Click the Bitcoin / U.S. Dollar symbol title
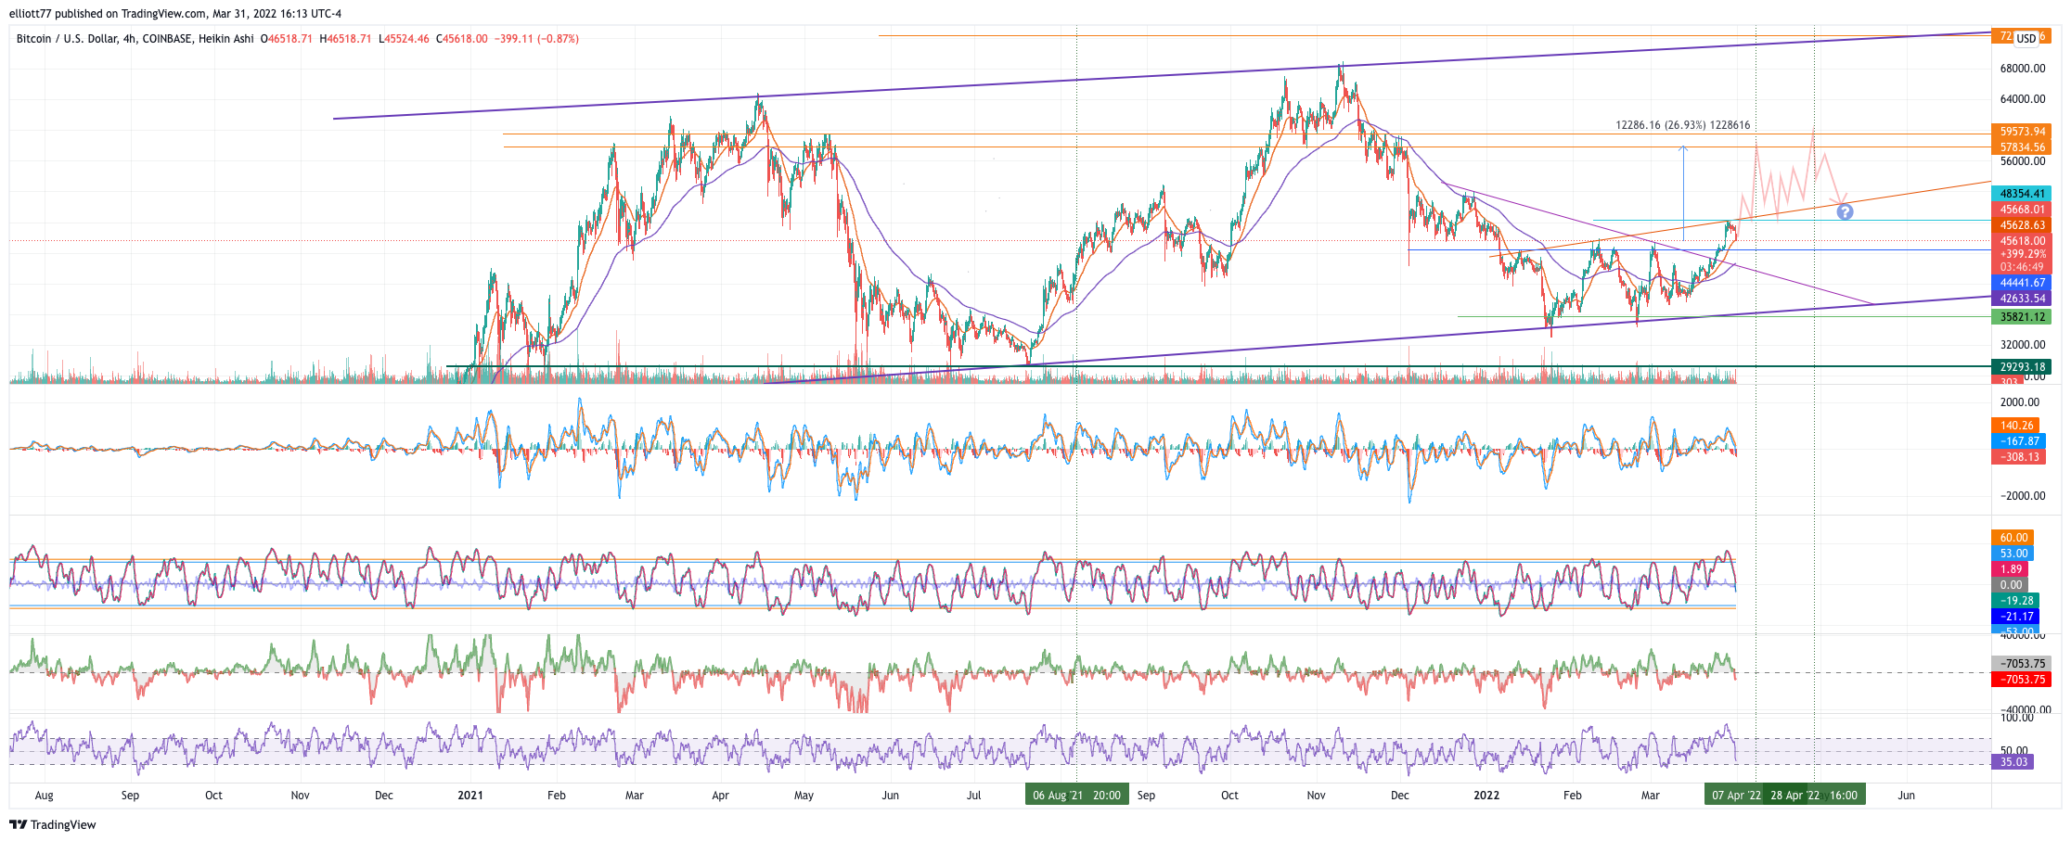2071x841 pixels. click(x=66, y=39)
